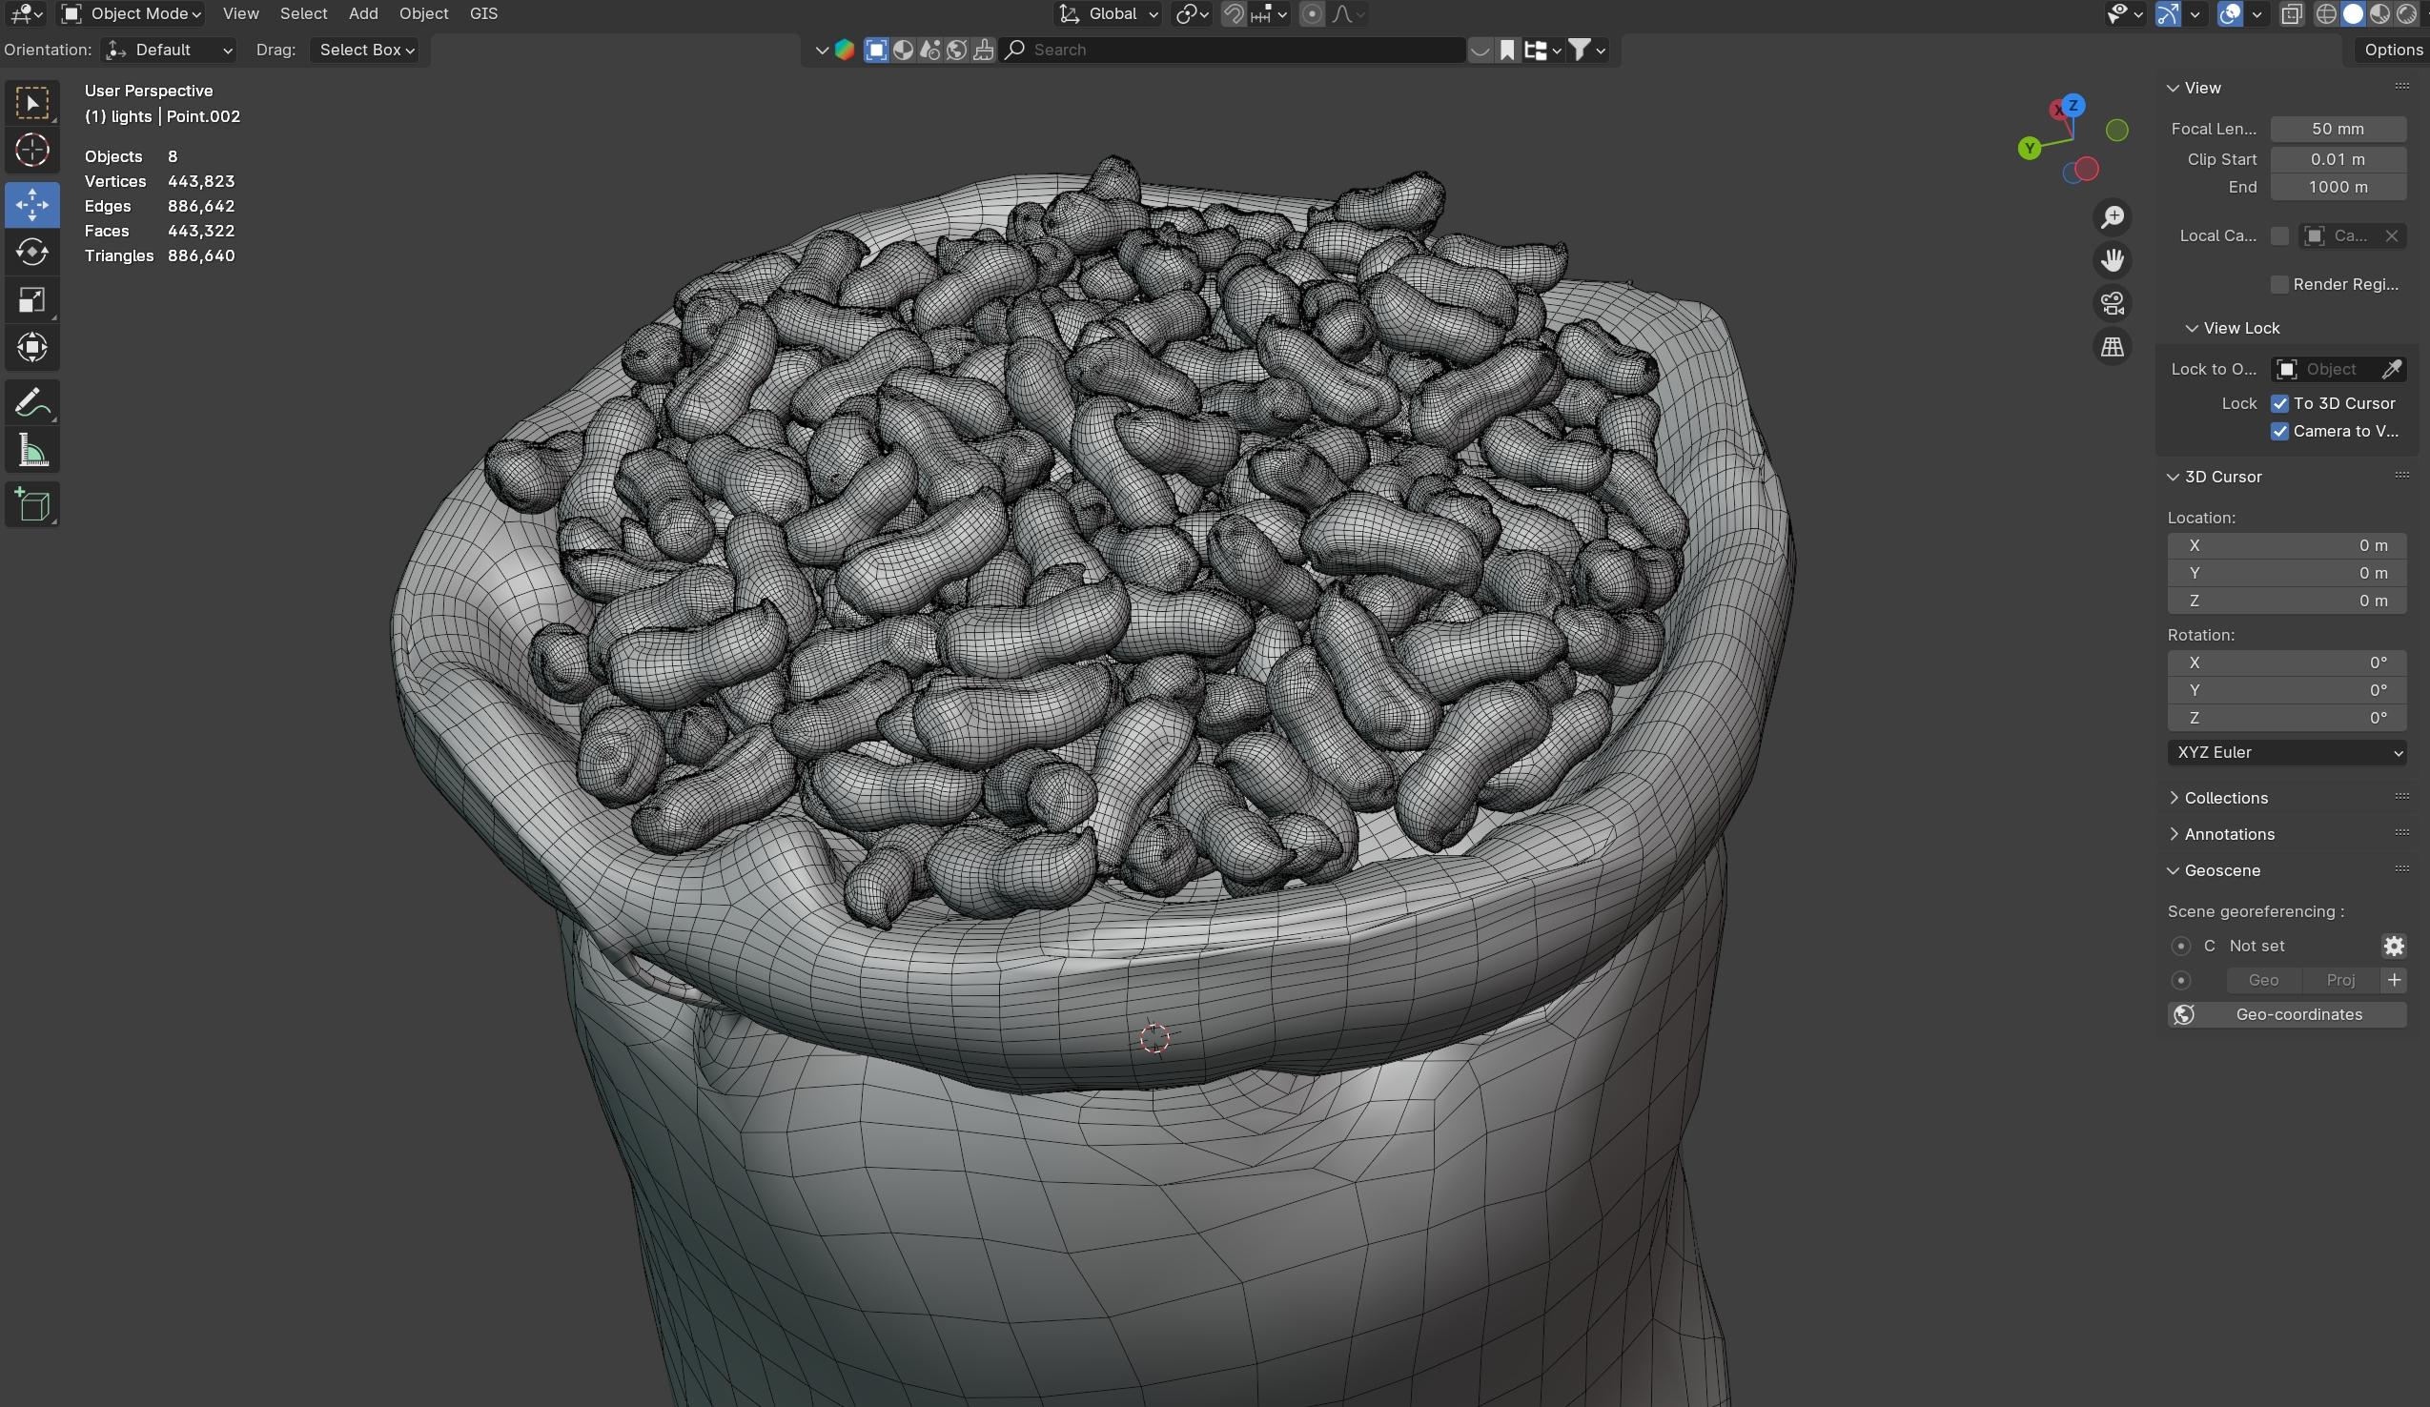Uncheck Lock To 3D Cursor
Image resolution: width=2430 pixels, height=1407 pixels.
tap(2279, 403)
